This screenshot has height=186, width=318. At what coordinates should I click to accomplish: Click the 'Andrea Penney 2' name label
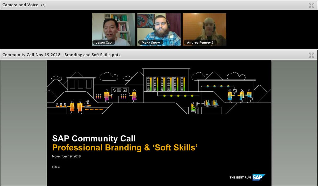[200, 42]
